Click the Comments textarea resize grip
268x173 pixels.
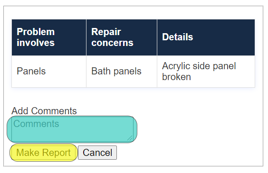tap(130, 138)
